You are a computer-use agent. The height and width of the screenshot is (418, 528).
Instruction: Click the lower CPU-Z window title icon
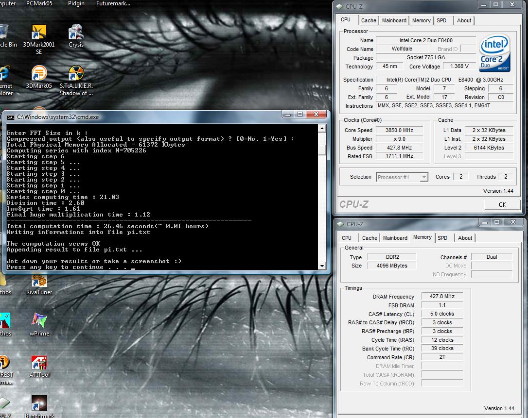click(340, 224)
